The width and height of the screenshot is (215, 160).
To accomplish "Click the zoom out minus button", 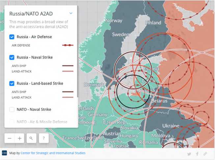I will pos(10,138).
